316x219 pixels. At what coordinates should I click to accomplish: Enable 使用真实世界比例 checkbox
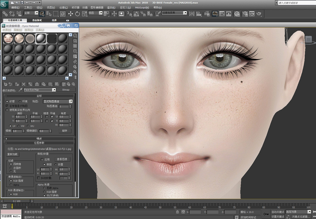pos(7,110)
